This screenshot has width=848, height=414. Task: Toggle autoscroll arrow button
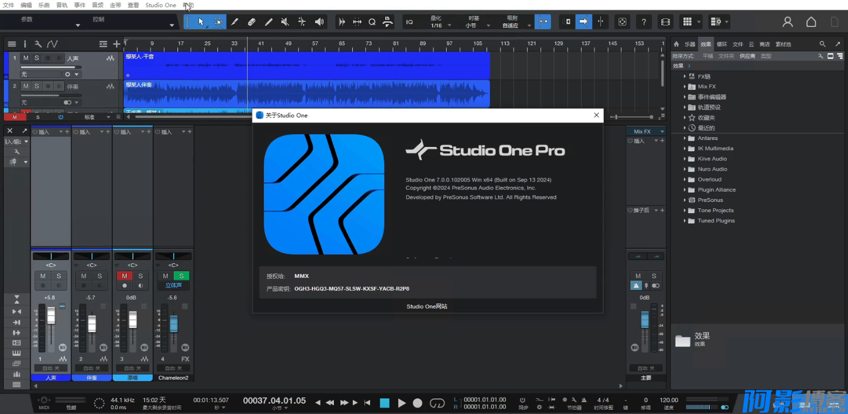[583, 22]
